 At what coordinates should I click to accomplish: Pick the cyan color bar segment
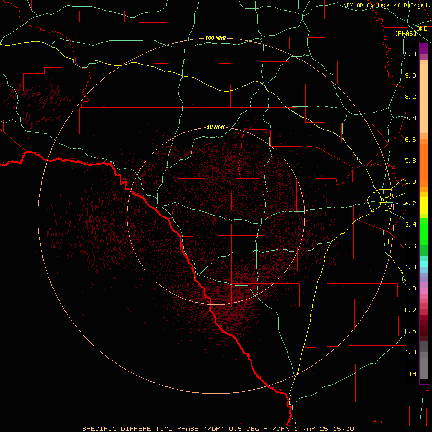[x=424, y=264]
